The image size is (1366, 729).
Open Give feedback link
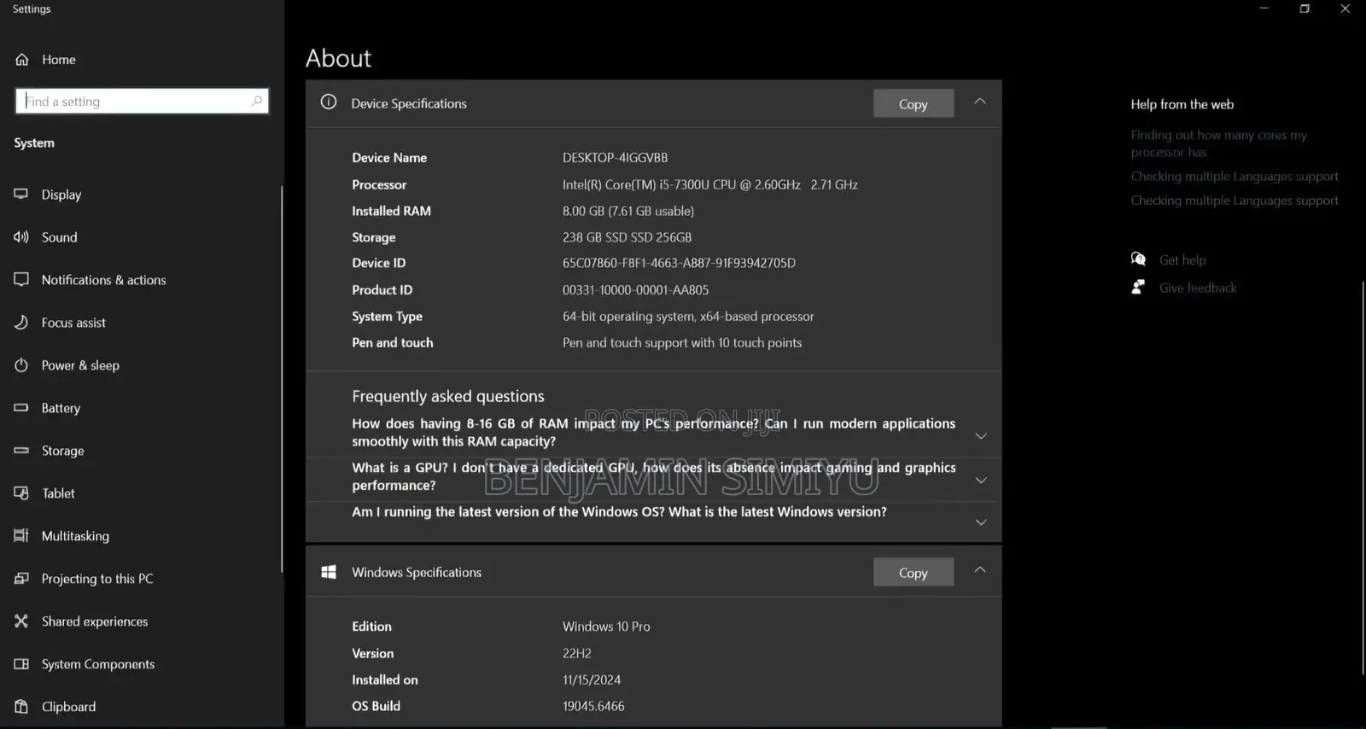(x=1198, y=288)
